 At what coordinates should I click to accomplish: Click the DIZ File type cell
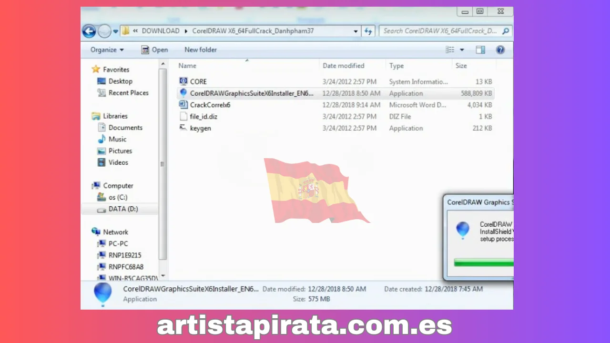400,116
